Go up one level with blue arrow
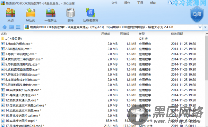Viewport: 208px width, 127px height. [x=5, y=27]
